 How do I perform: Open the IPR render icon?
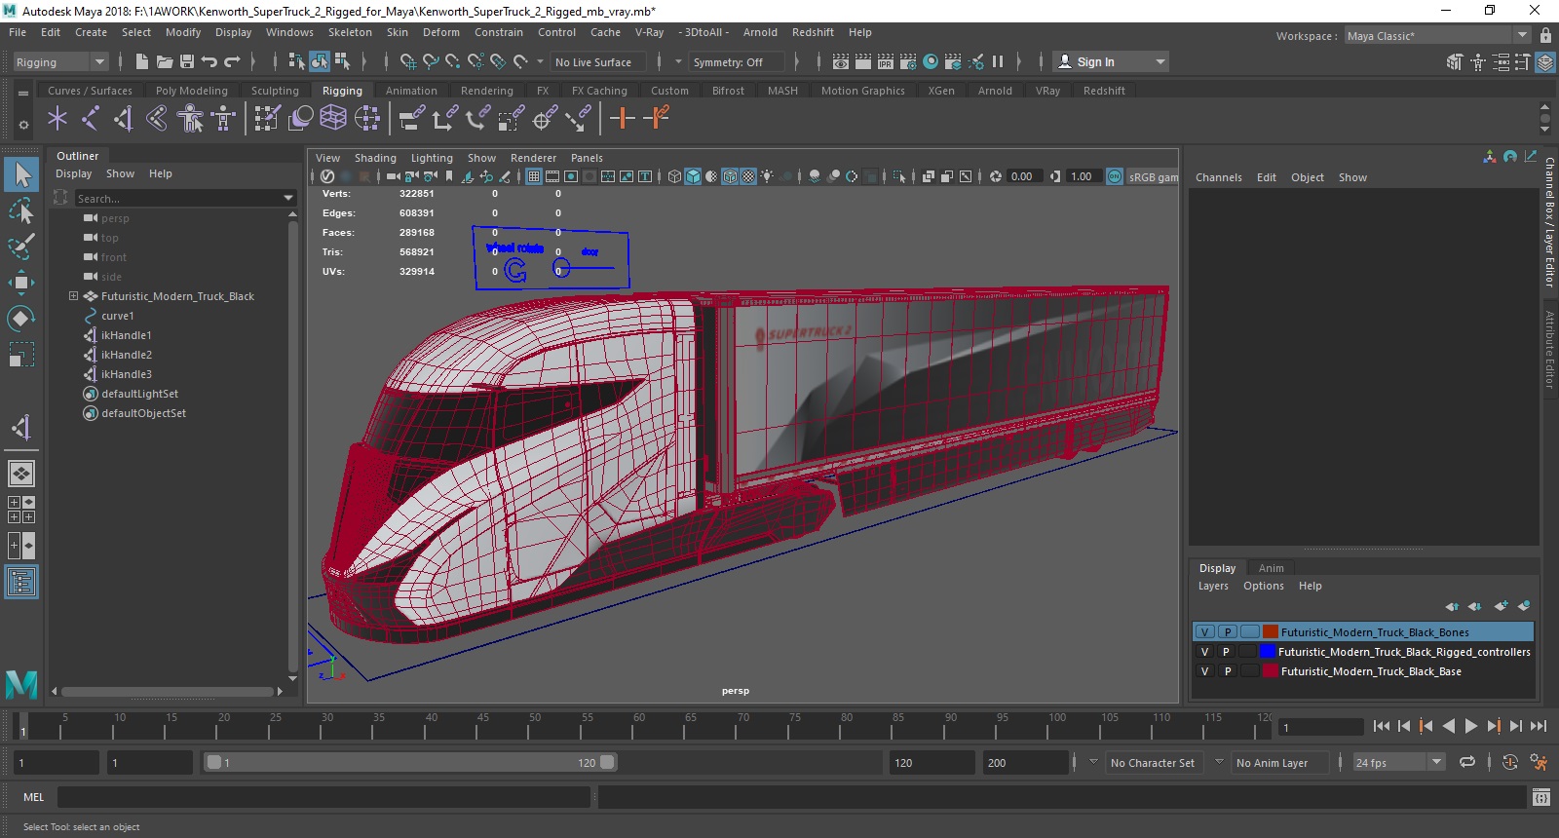tap(886, 61)
